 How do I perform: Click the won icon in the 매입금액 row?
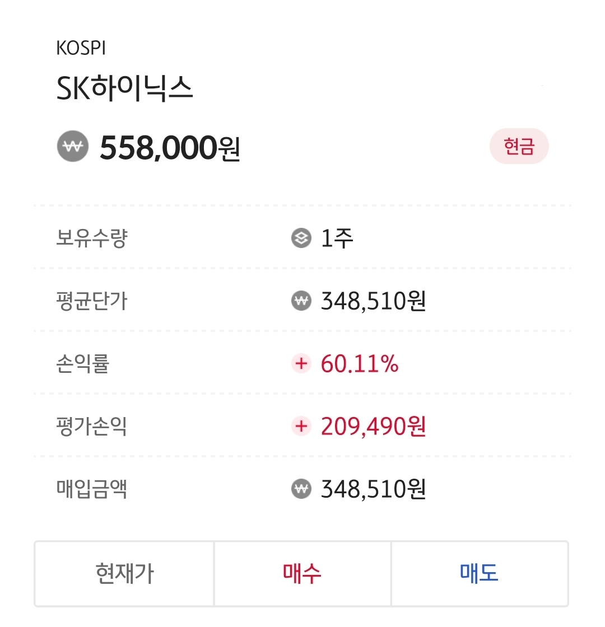pyautogui.click(x=301, y=490)
